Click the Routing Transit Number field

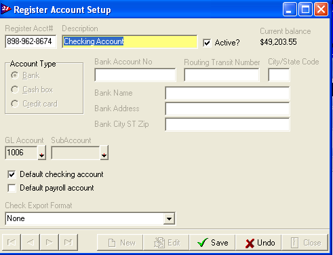point(222,75)
